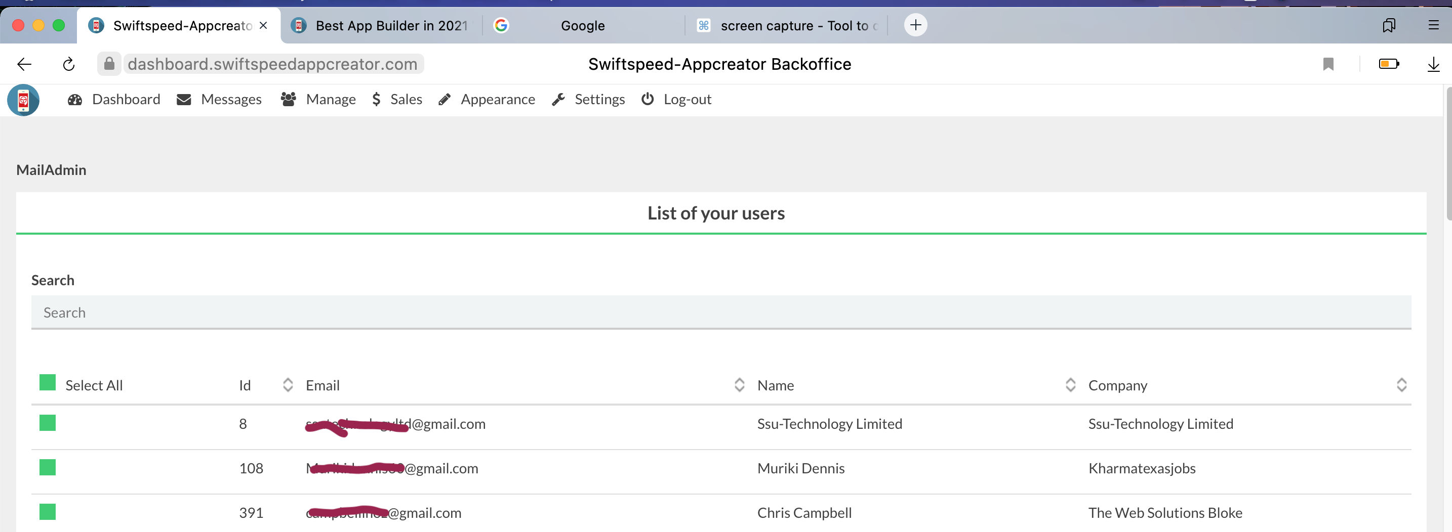Click the Google tab favicon
This screenshot has width=1452, height=532.
[501, 25]
